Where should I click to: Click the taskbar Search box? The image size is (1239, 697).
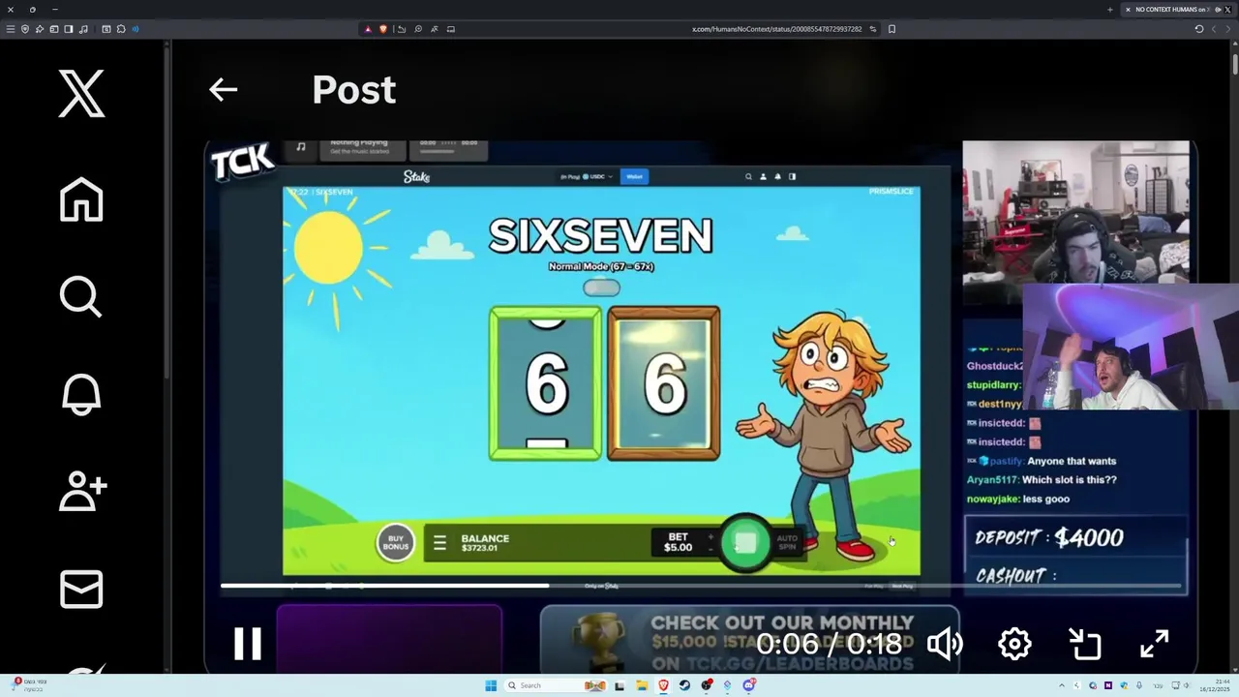click(555, 685)
